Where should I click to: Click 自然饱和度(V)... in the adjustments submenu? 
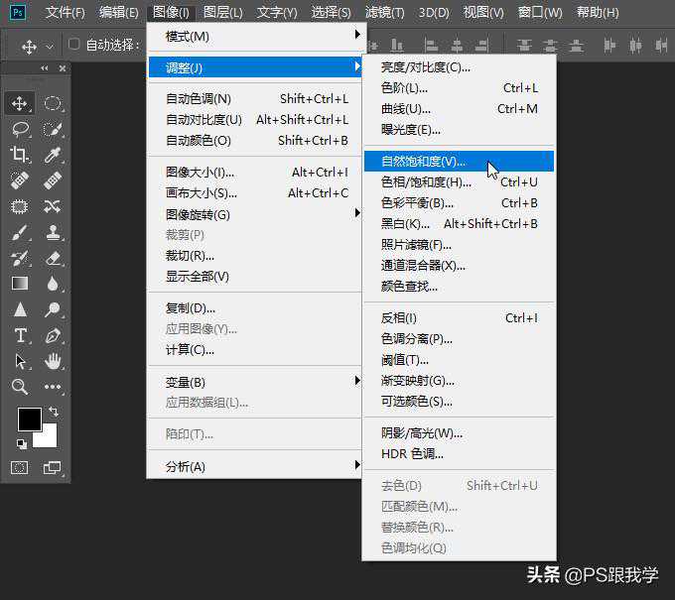click(x=423, y=161)
